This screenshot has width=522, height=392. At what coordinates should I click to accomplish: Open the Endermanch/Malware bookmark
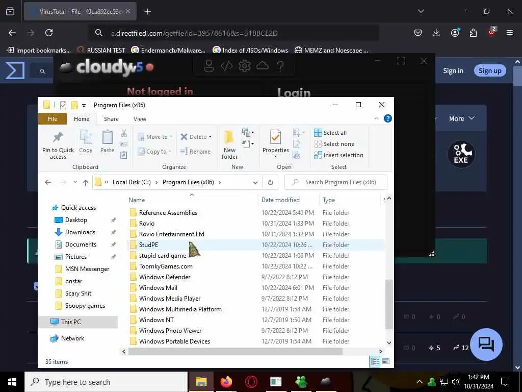tap(168, 51)
